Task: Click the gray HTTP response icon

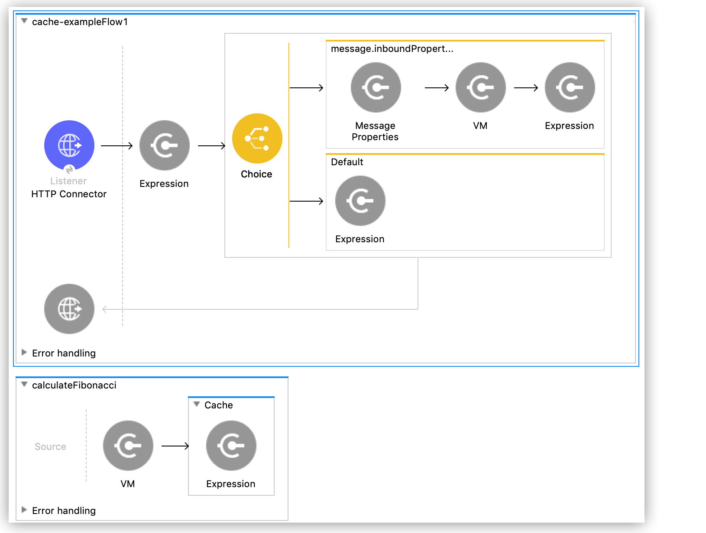Action: [x=69, y=309]
